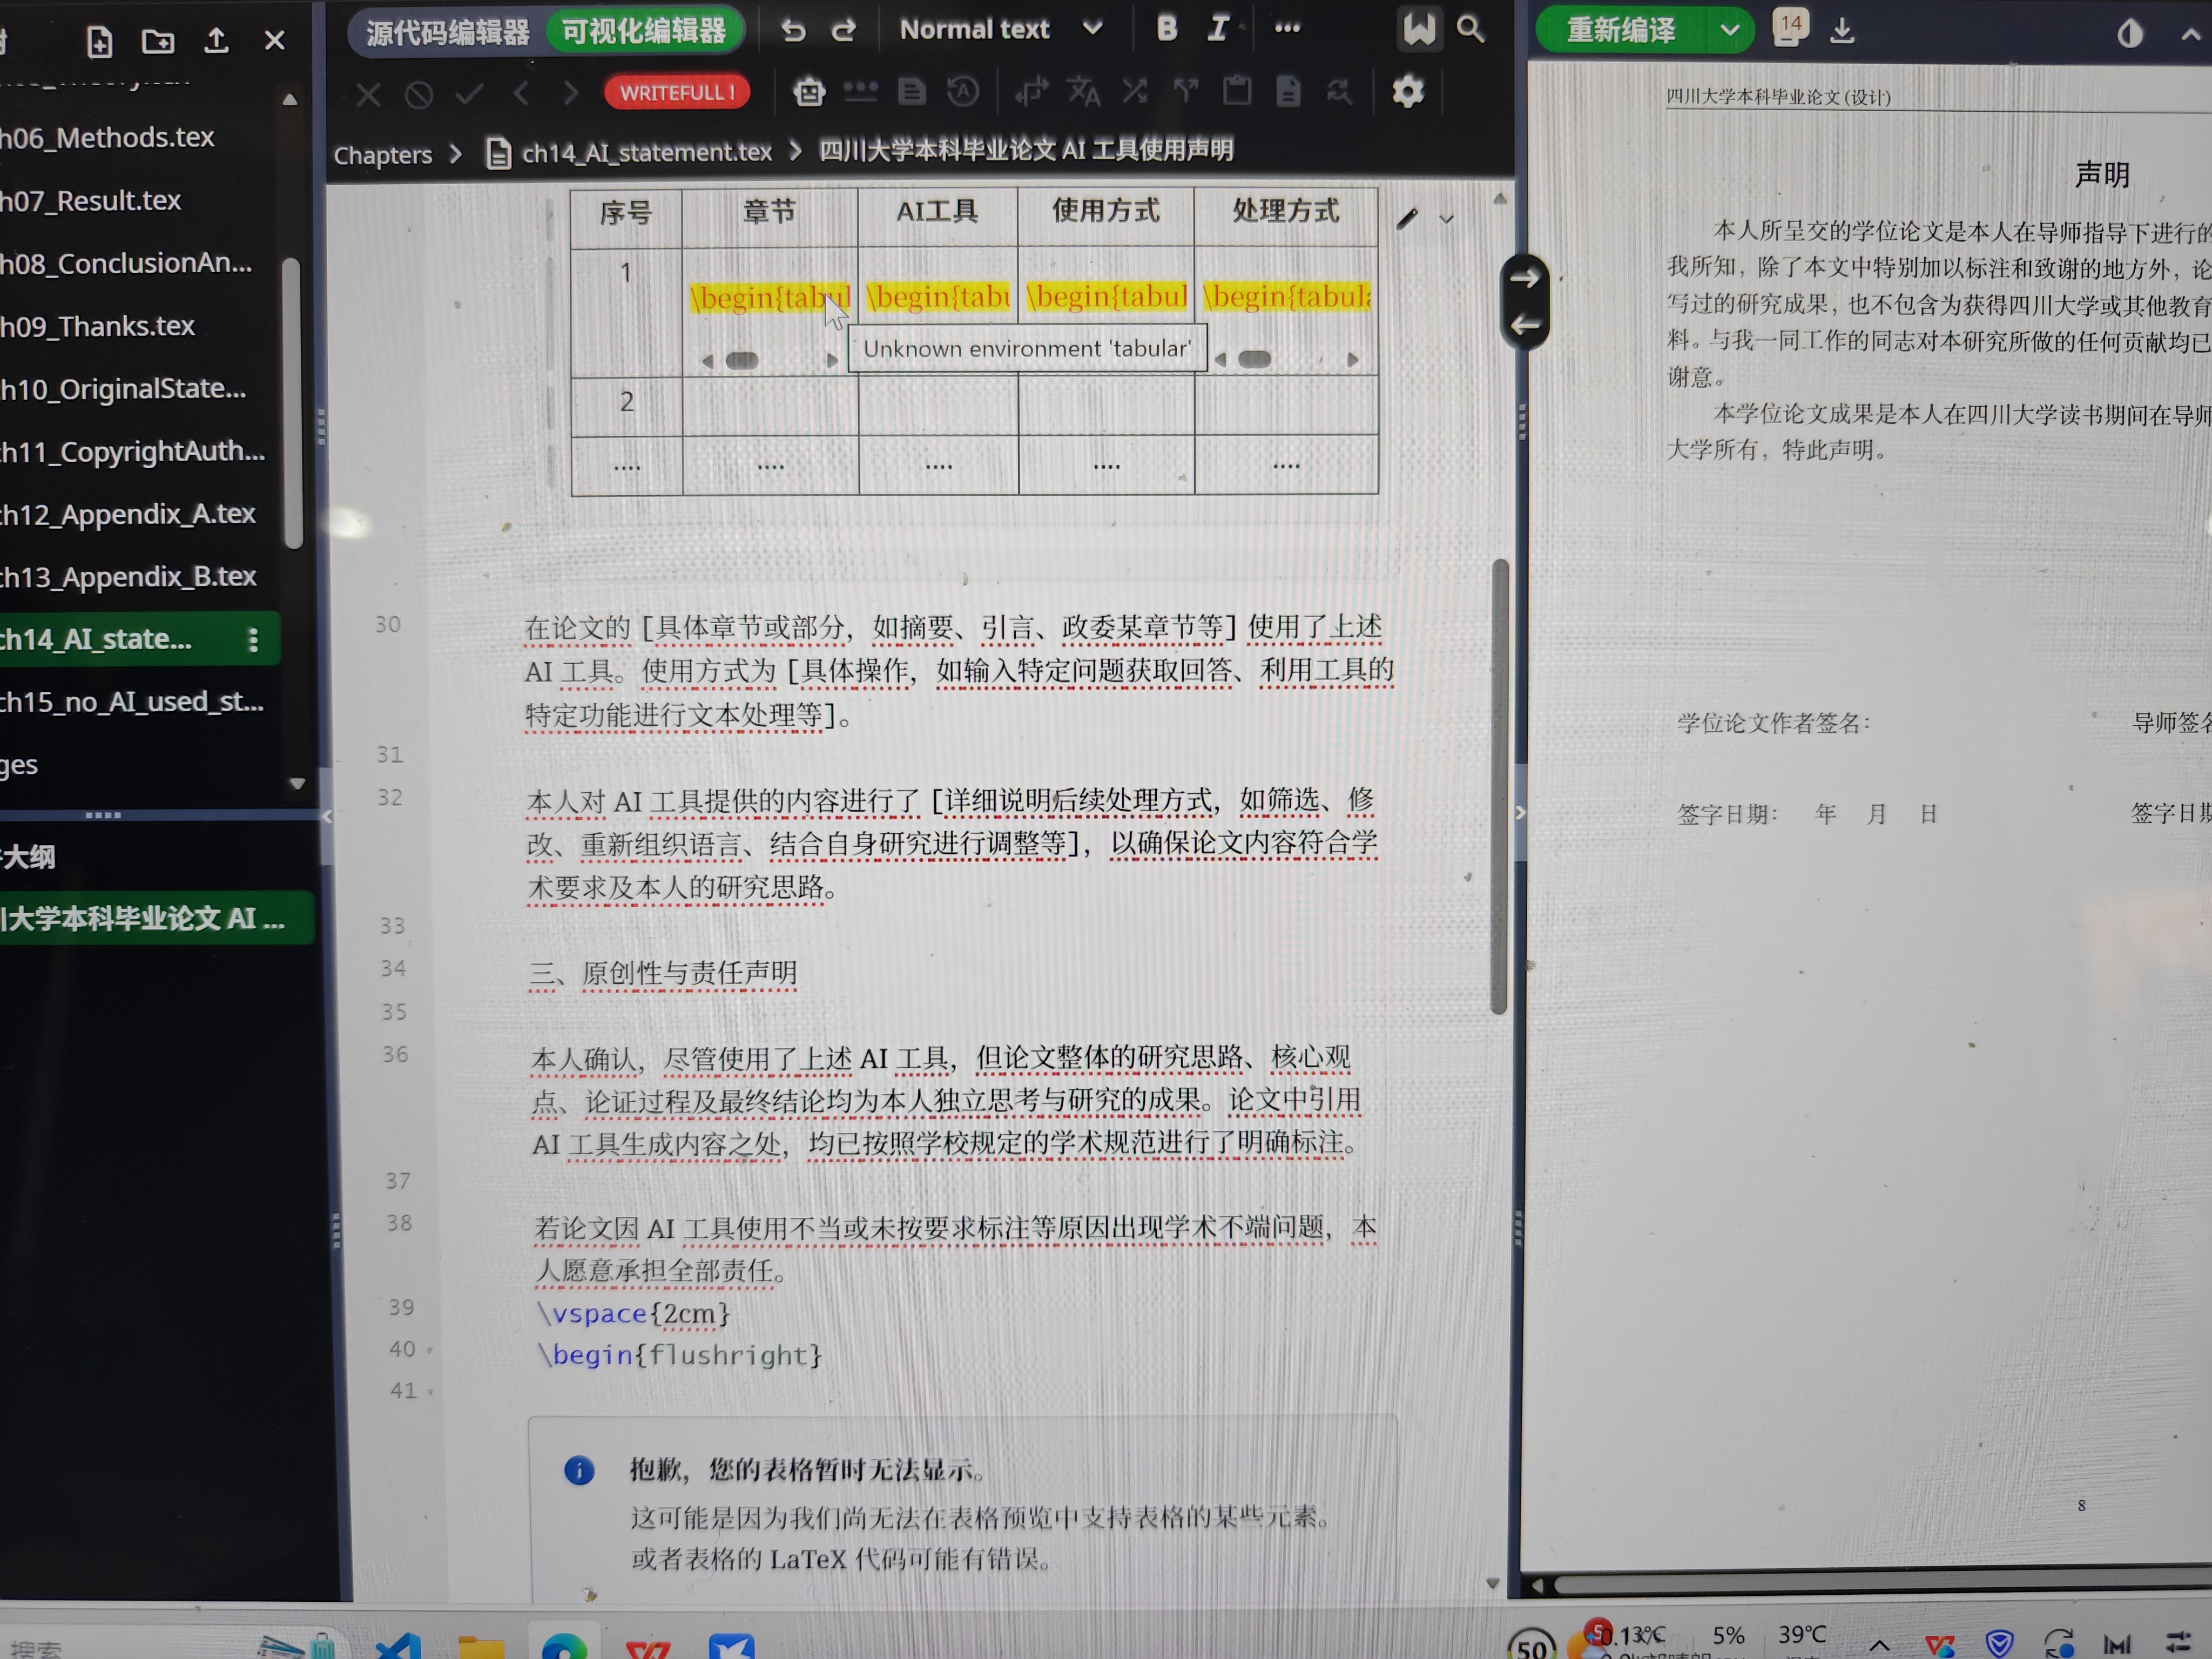Click the Writefull W icon
Viewport: 2212px width, 1659px height.
click(1418, 29)
